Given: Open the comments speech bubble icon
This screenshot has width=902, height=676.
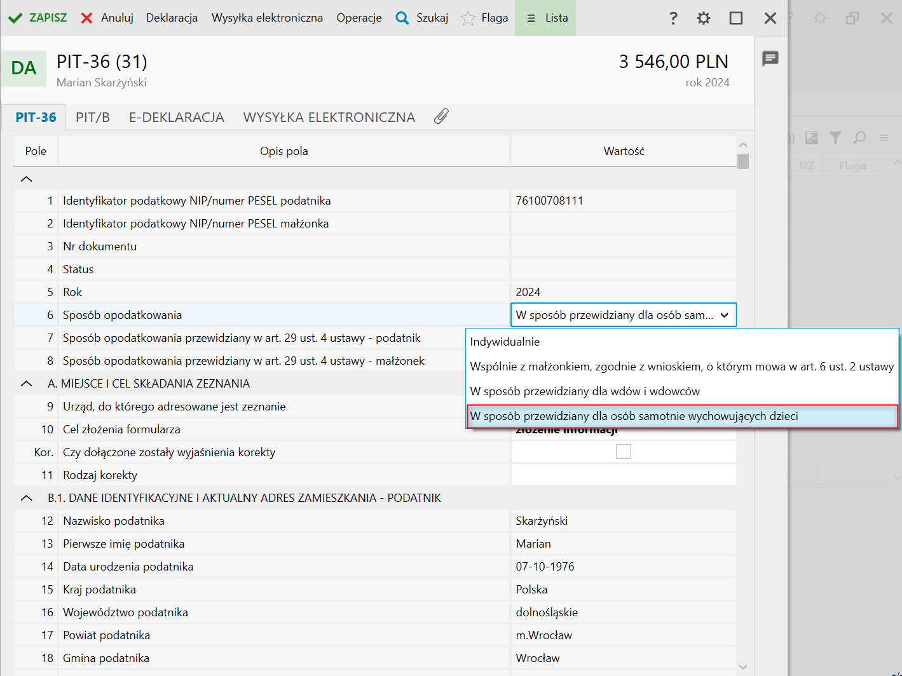Looking at the screenshot, I should click(x=770, y=59).
